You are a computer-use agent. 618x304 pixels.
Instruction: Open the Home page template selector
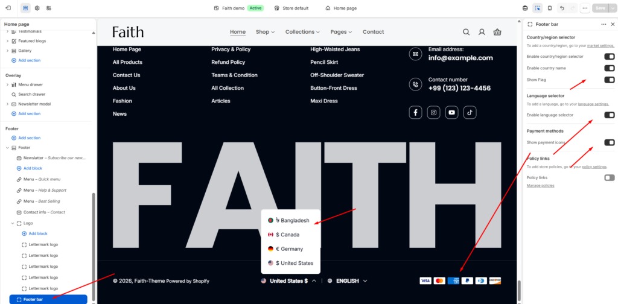click(x=341, y=8)
